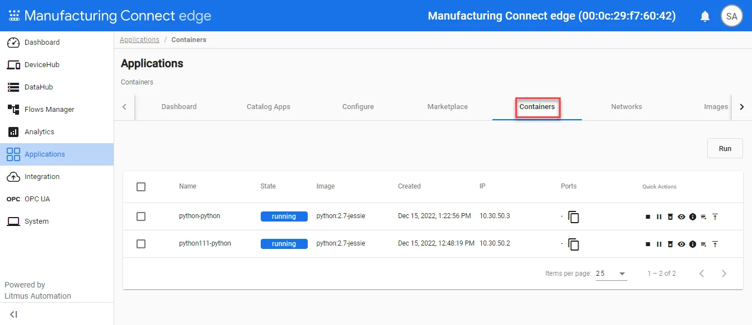Click upload arrow icon for python-python
The height and width of the screenshot is (325, 752).
[715, 216]
